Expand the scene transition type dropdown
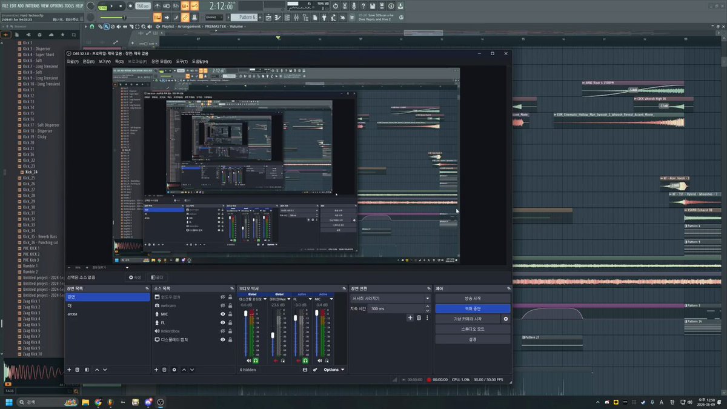The image size is (727, 409). click(391, 298)
